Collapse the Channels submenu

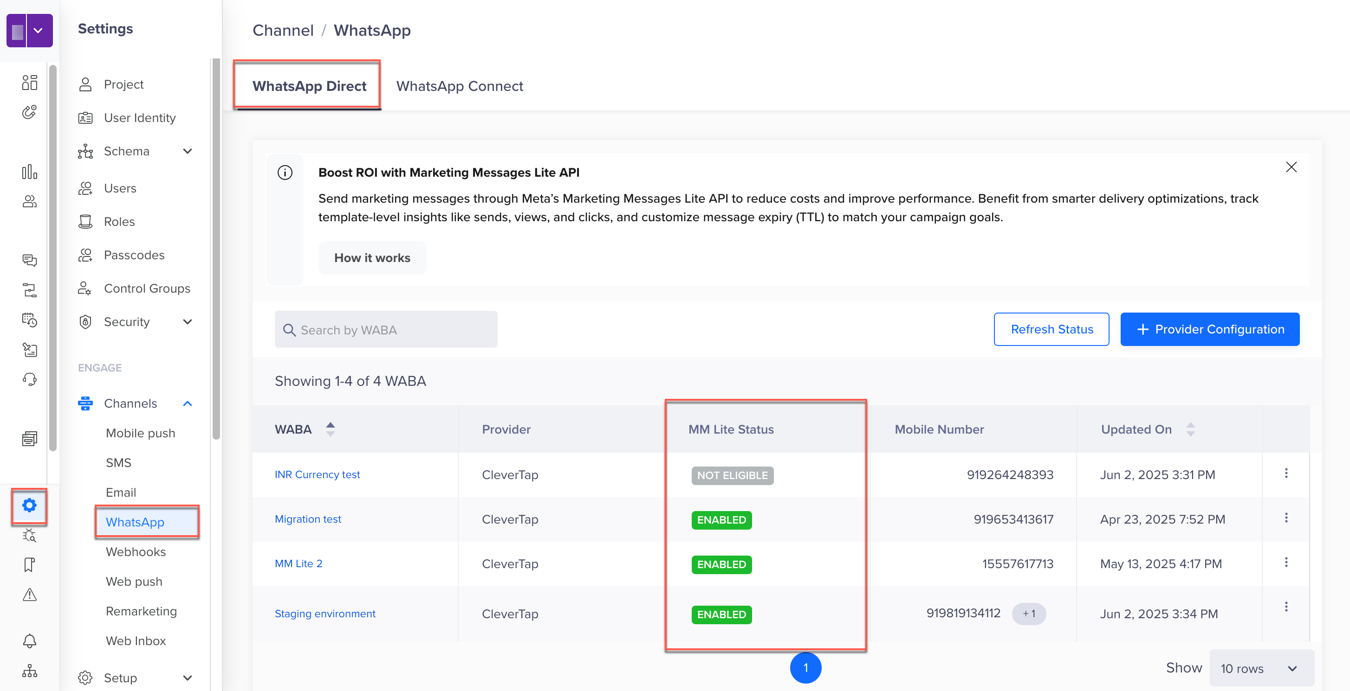[x=188, y=403]
